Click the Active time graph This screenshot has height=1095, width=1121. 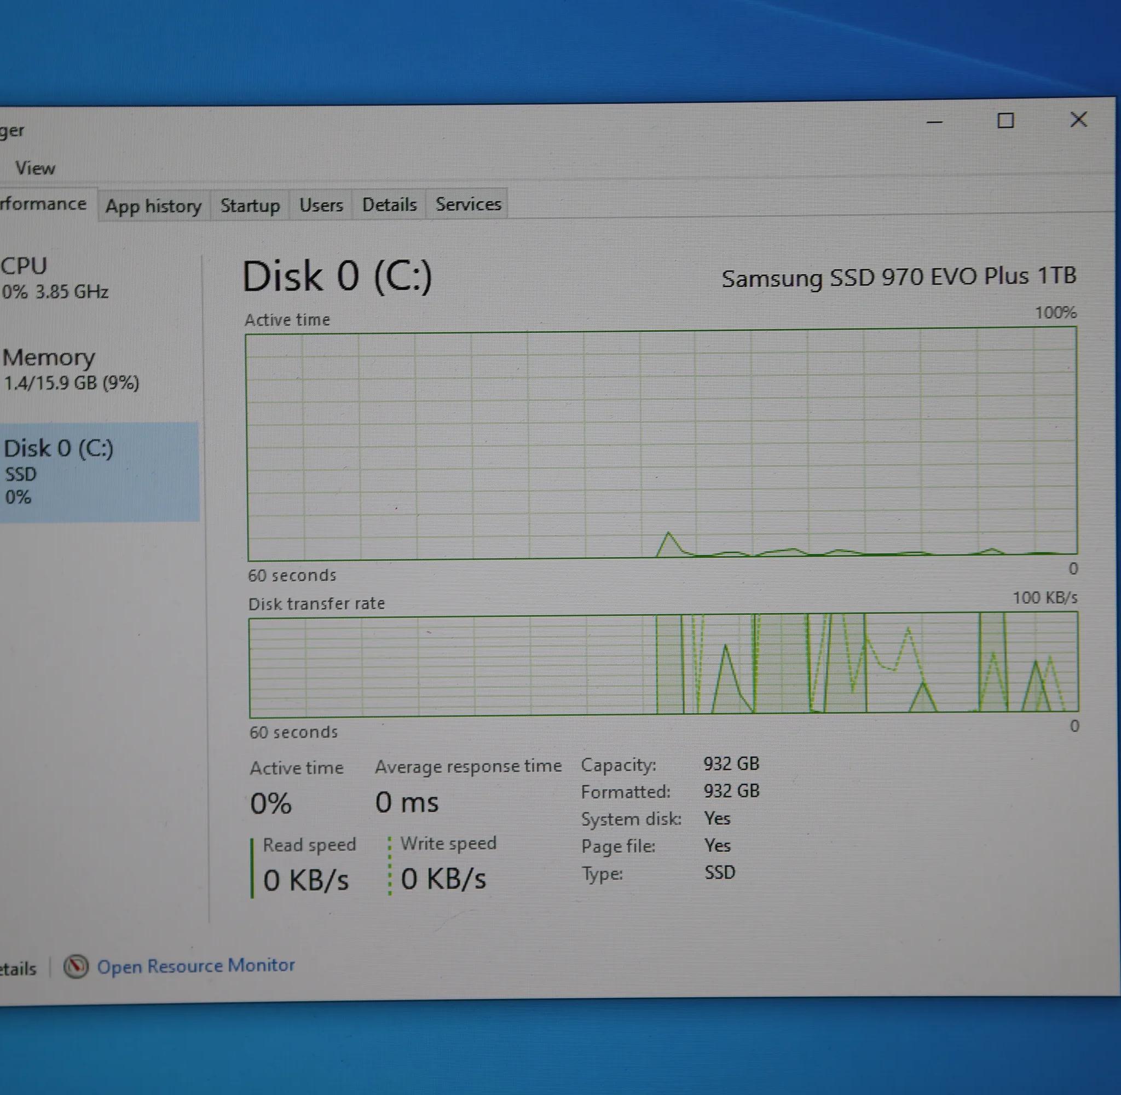[x=662, y=443]
